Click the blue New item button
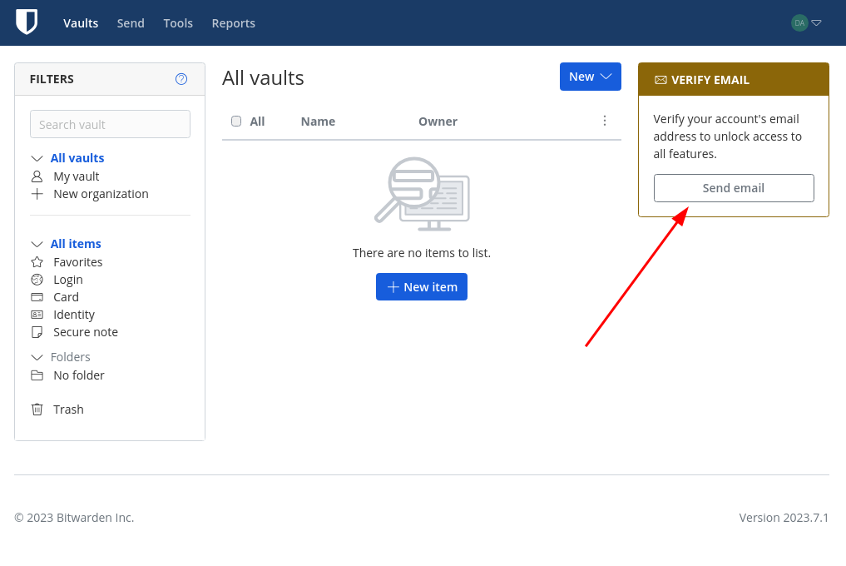 click(422, 287)
